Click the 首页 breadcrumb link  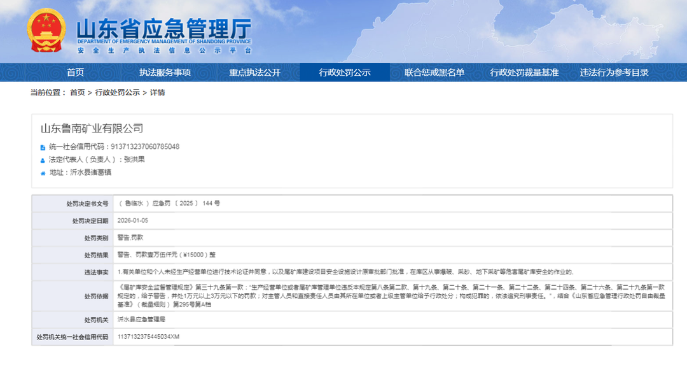(x=77, y=92)
